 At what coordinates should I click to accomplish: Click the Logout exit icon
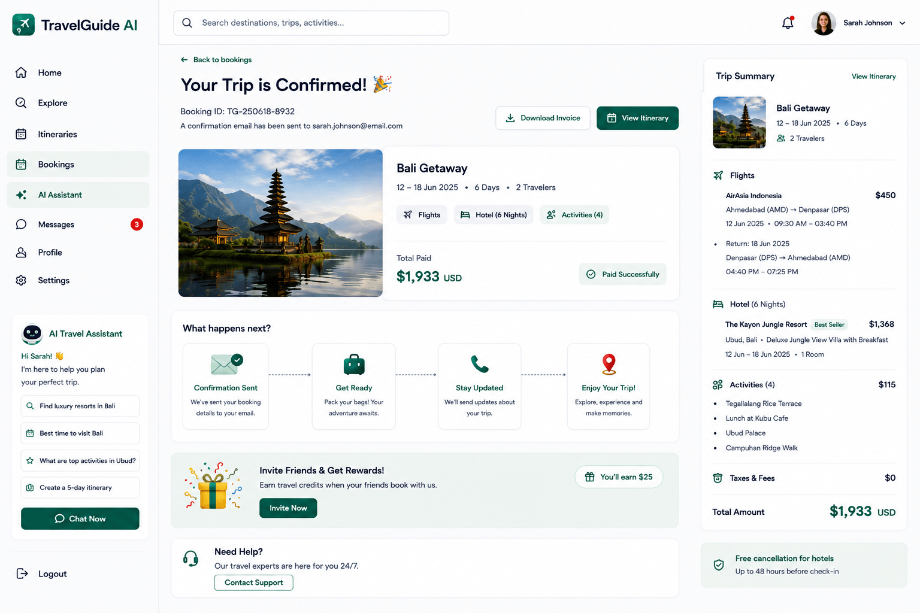(x=22, y=573)
